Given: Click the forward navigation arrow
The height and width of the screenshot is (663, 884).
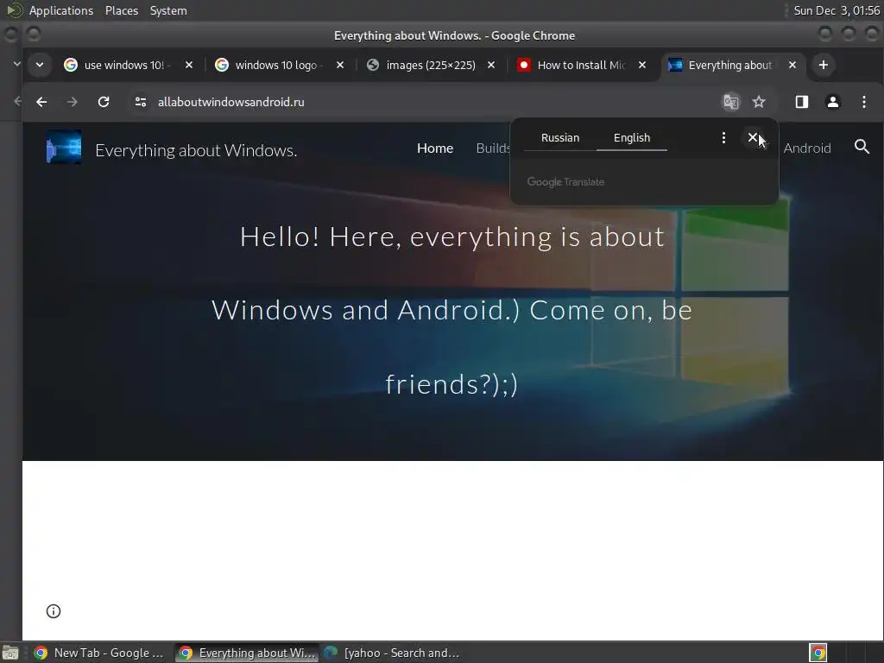Looking at the screenshot, I should (x=72, y=102).
